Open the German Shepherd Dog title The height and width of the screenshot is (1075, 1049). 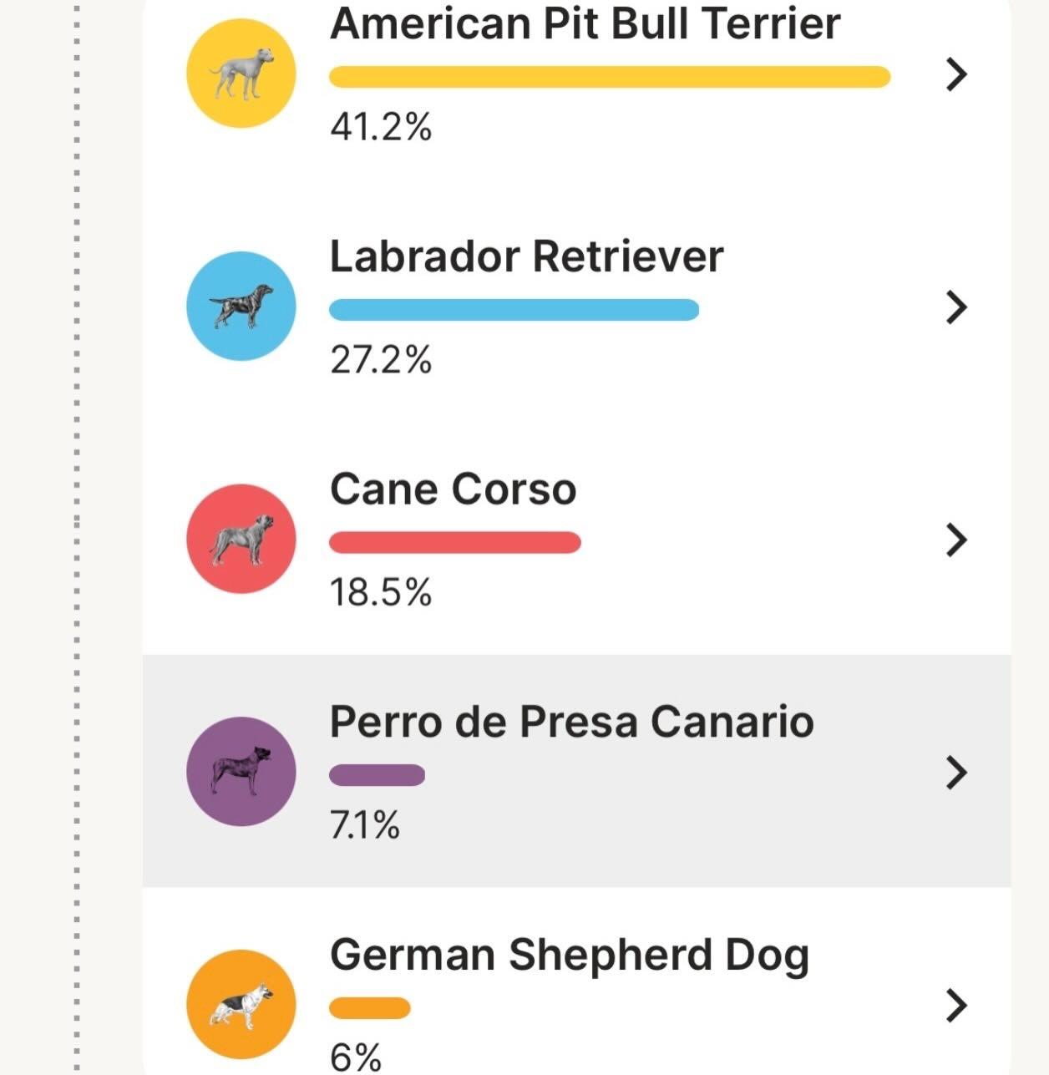569,955
